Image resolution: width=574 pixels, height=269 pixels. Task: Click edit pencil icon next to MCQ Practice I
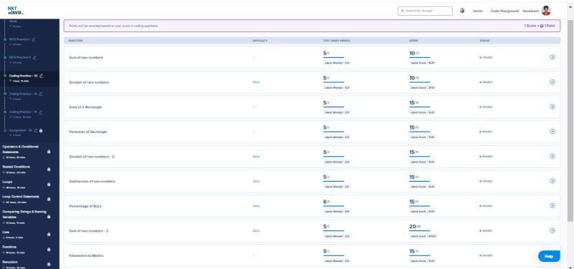pos(34,39)
